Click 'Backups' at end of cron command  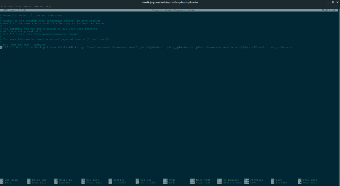pyautogui.click(x=286, y=47)
